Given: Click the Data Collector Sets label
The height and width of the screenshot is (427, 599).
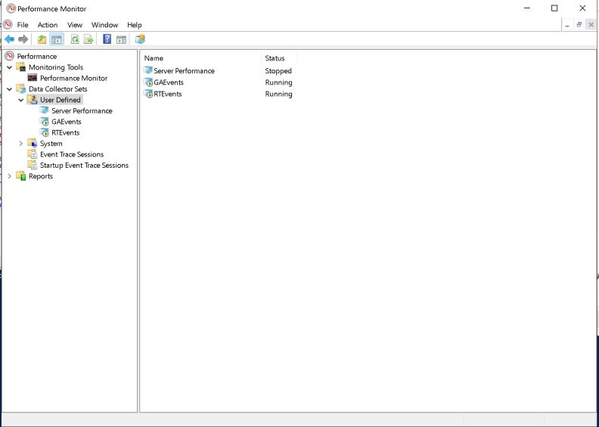Looking at the screenshot, I should (58, 89).
